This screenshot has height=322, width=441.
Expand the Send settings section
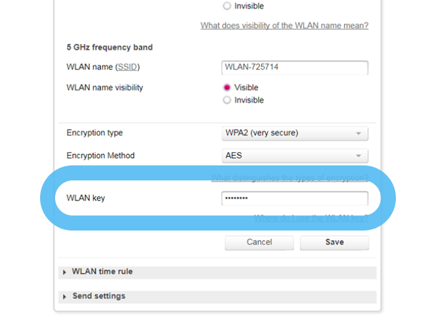[99, 296]
